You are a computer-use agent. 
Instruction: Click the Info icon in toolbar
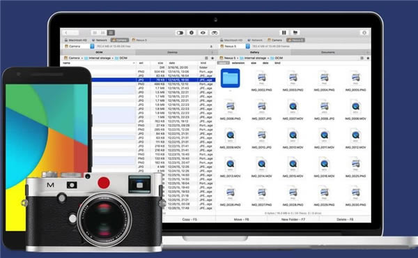point(192,33)
